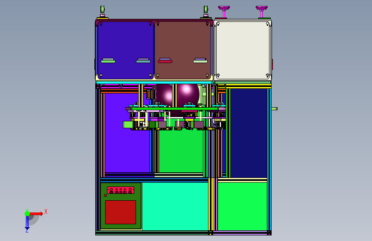Select the left magenta leveling foot on top
The width and height of the screenshot is (372, 241).
click(224, 12)
